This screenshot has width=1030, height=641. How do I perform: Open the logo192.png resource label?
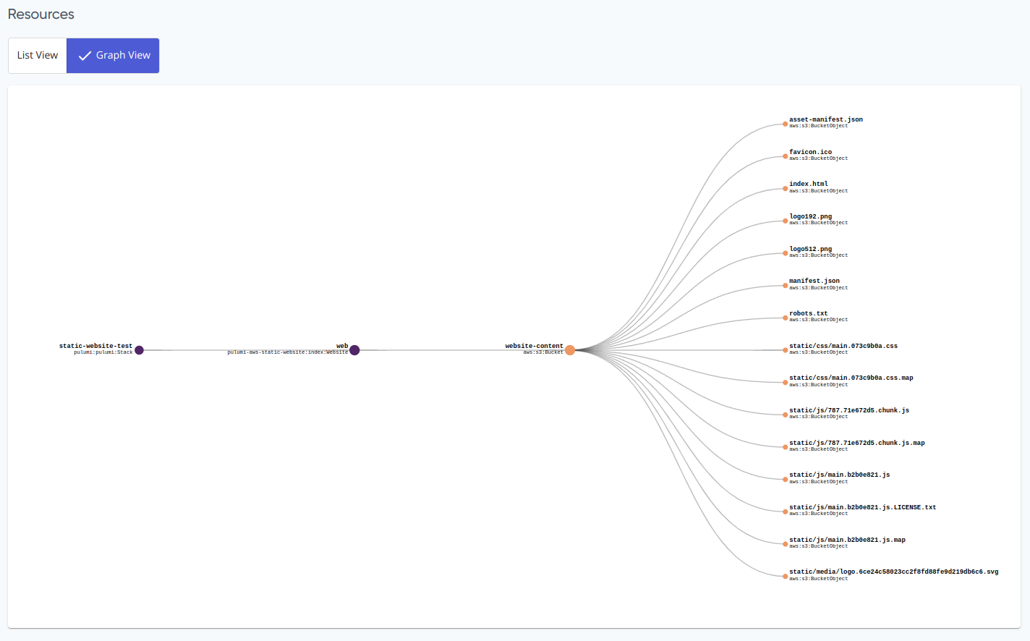coord(810,216)
